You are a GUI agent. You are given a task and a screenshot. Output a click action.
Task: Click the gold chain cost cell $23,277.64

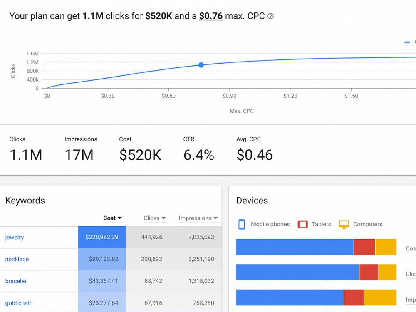(102, 303)
